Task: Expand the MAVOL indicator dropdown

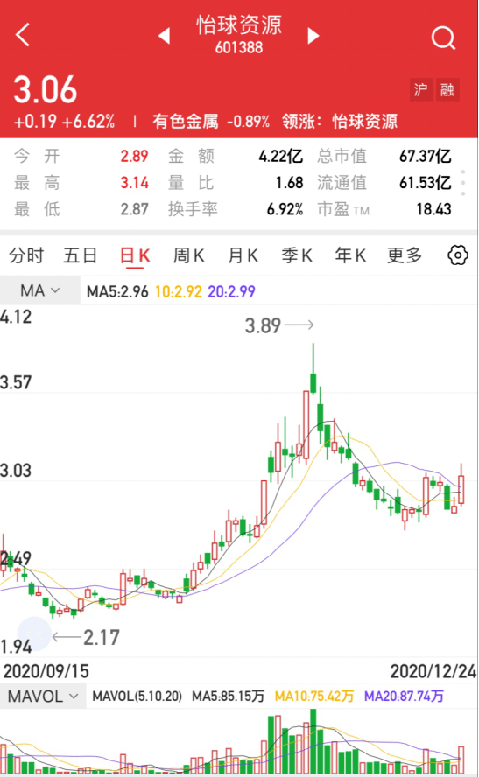Action: [x=43, y=696]
